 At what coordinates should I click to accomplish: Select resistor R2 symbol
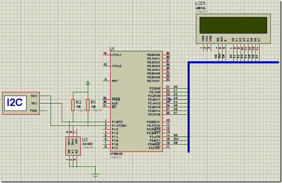pos(73,105)
